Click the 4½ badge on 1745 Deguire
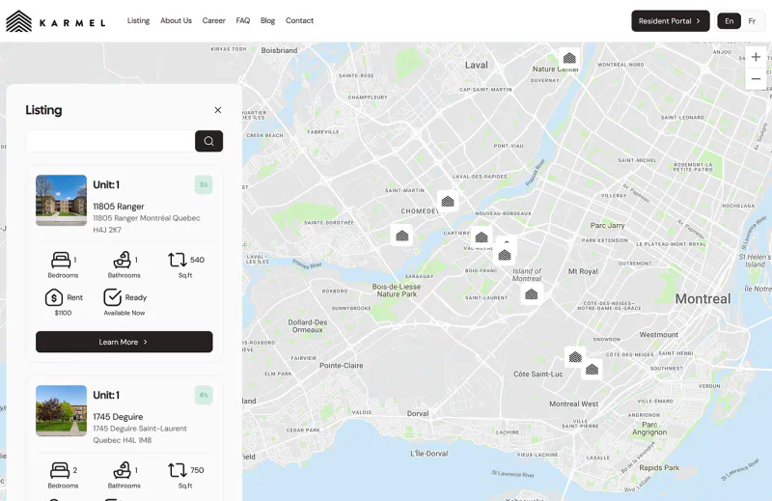This screenshot has height=501, width=772. [204, 395]
